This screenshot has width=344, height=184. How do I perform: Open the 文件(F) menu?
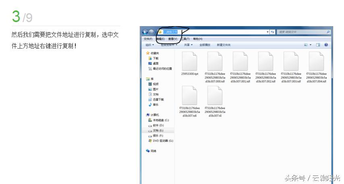pos(148,39)
